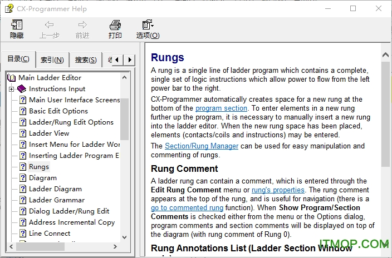Switch to the Index (索引) tab
The image size is (392, 258).
tap(52, 60)
